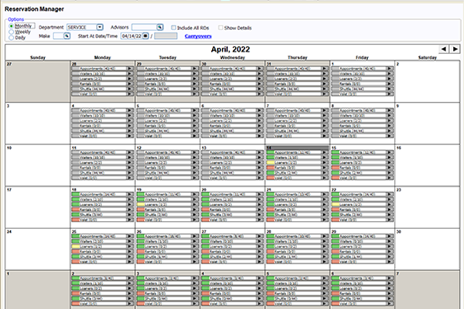464x309 pixels.
Task: Expand Waiters arrow on April 14
Action: 325,158
